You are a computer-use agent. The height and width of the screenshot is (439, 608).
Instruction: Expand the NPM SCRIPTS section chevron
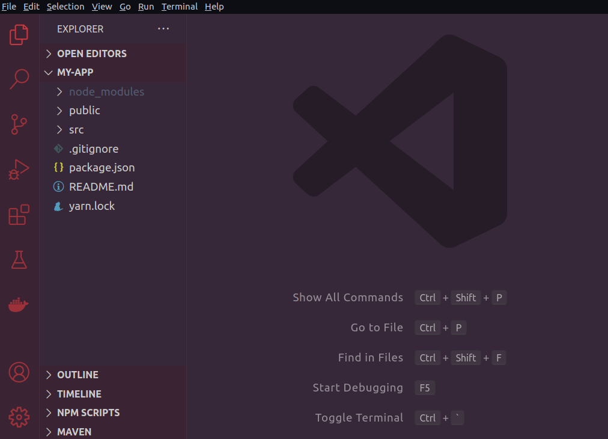[x=49, y=413]
